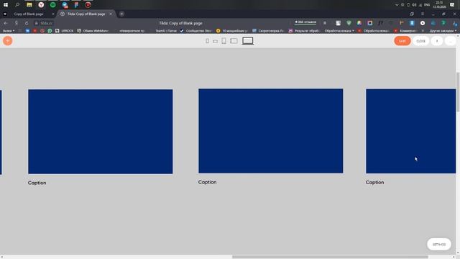Open Figma from the taskbar
Screen dimensions: 460x259
[76, 5]
